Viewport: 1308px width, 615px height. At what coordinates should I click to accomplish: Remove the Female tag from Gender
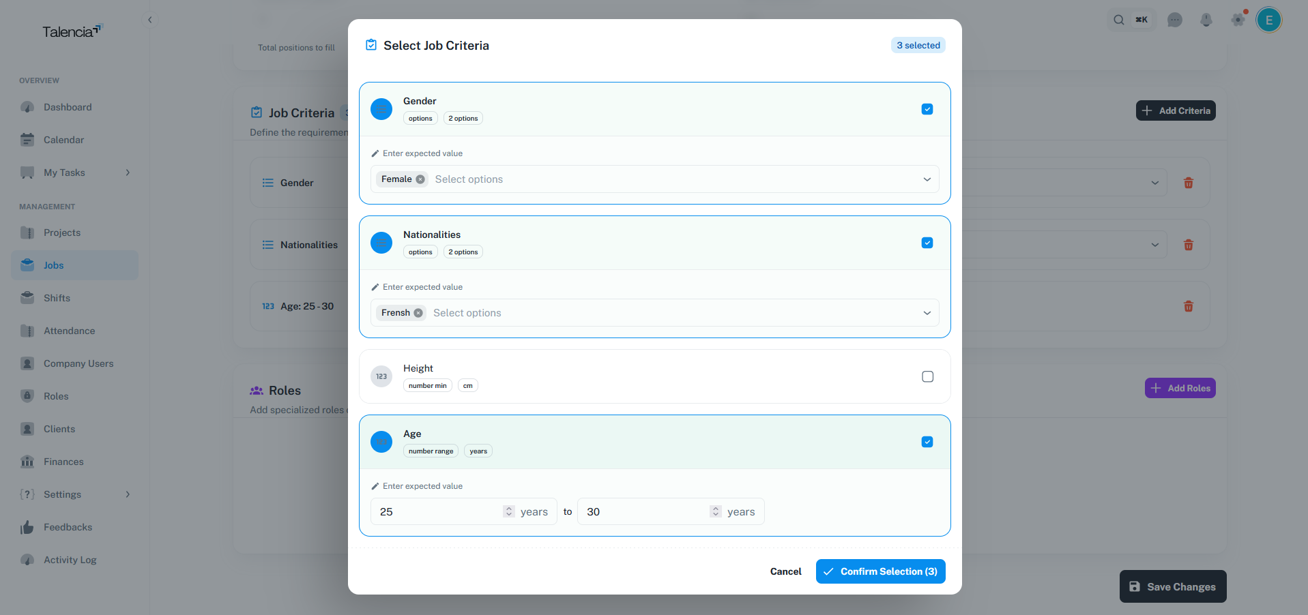coord(420,179)
